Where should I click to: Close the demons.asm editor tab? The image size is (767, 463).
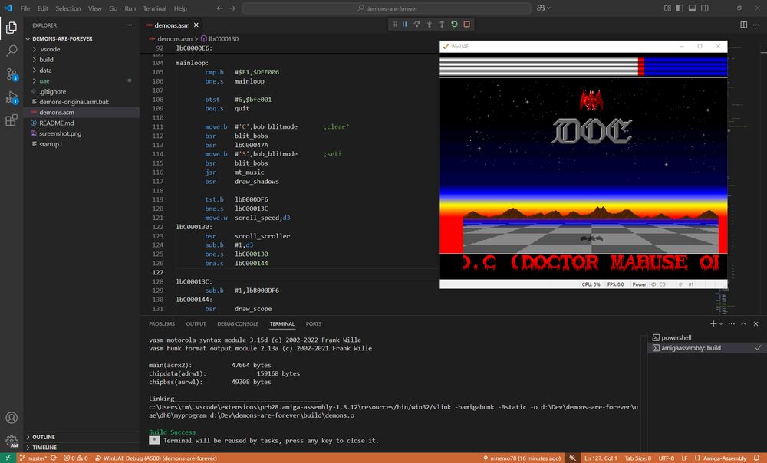196,25
